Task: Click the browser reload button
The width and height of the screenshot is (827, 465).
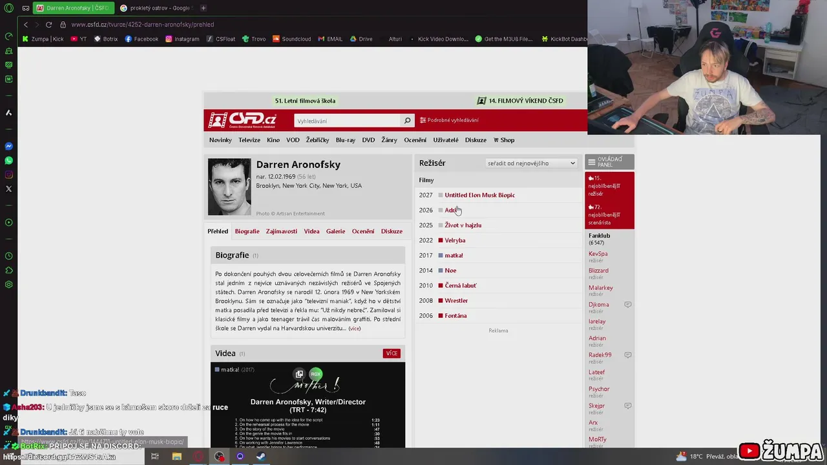Action: 48,25
